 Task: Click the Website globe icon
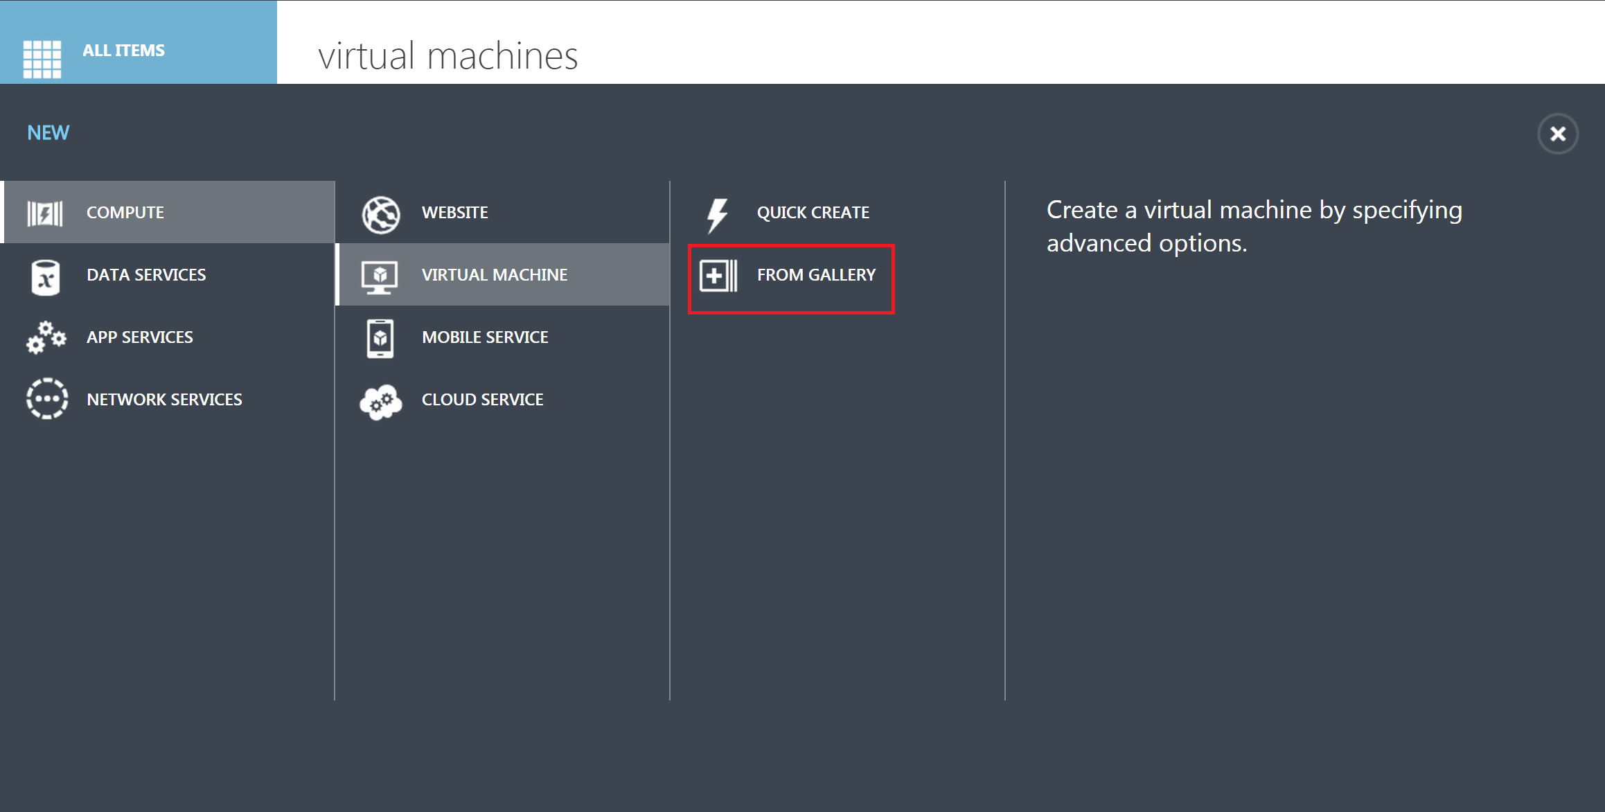380,214
